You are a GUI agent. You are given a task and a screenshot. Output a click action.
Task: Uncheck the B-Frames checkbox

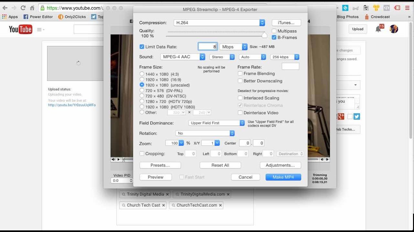tap(274, 37)
